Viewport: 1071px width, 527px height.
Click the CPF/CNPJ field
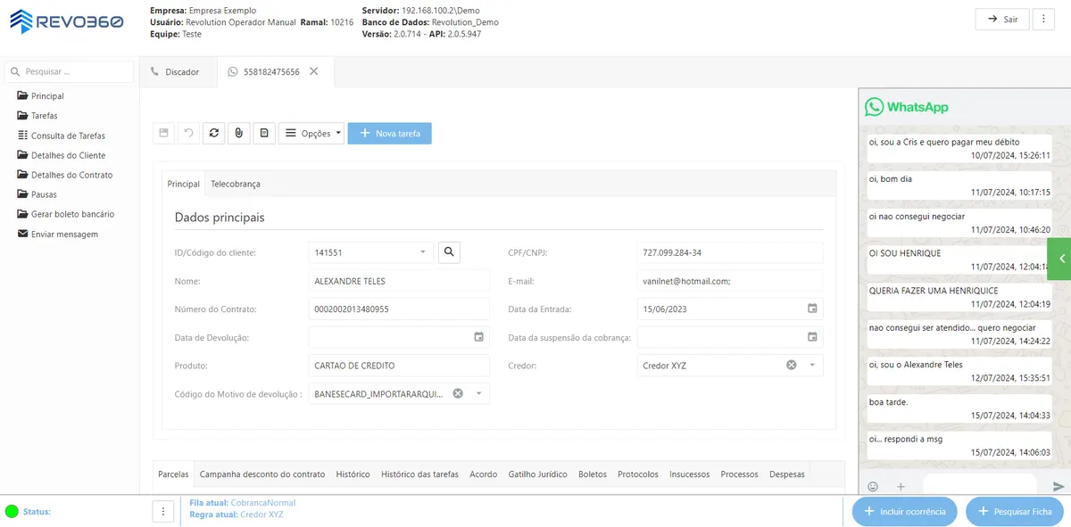click(x=730, y=252)
